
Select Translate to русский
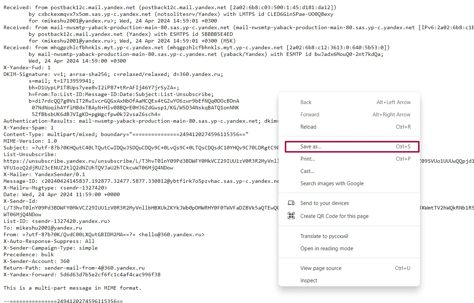[x=349, y=236]
